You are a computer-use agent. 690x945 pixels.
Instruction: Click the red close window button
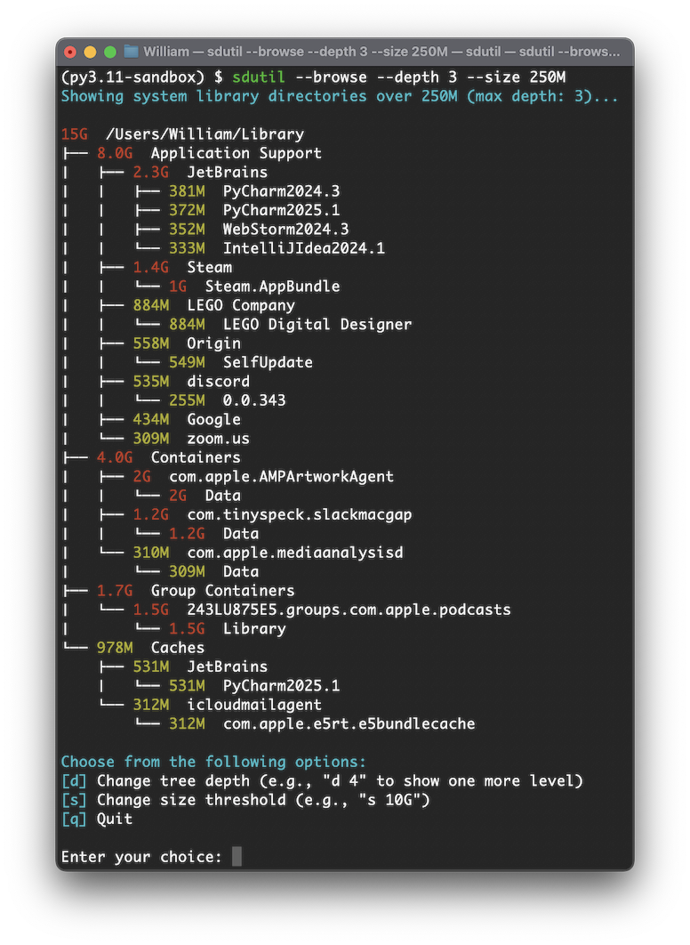(70, 52)
